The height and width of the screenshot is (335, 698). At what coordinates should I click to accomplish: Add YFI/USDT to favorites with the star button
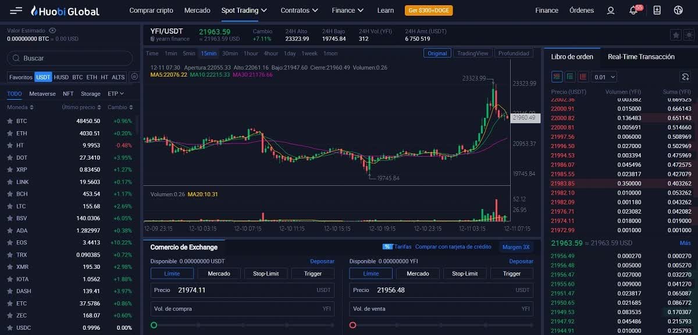[675, 35]
